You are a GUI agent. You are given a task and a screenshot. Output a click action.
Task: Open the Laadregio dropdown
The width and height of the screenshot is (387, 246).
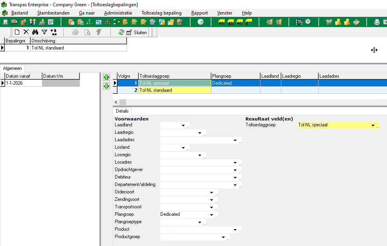point(200,133)
